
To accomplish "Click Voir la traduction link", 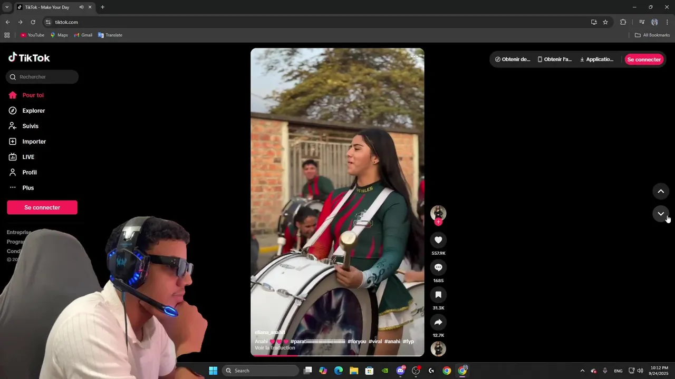I will pos(275,348).
